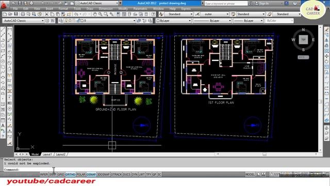Open the ByLayer lineweight dropdown
330x186 pixels.
click(249, 21)
